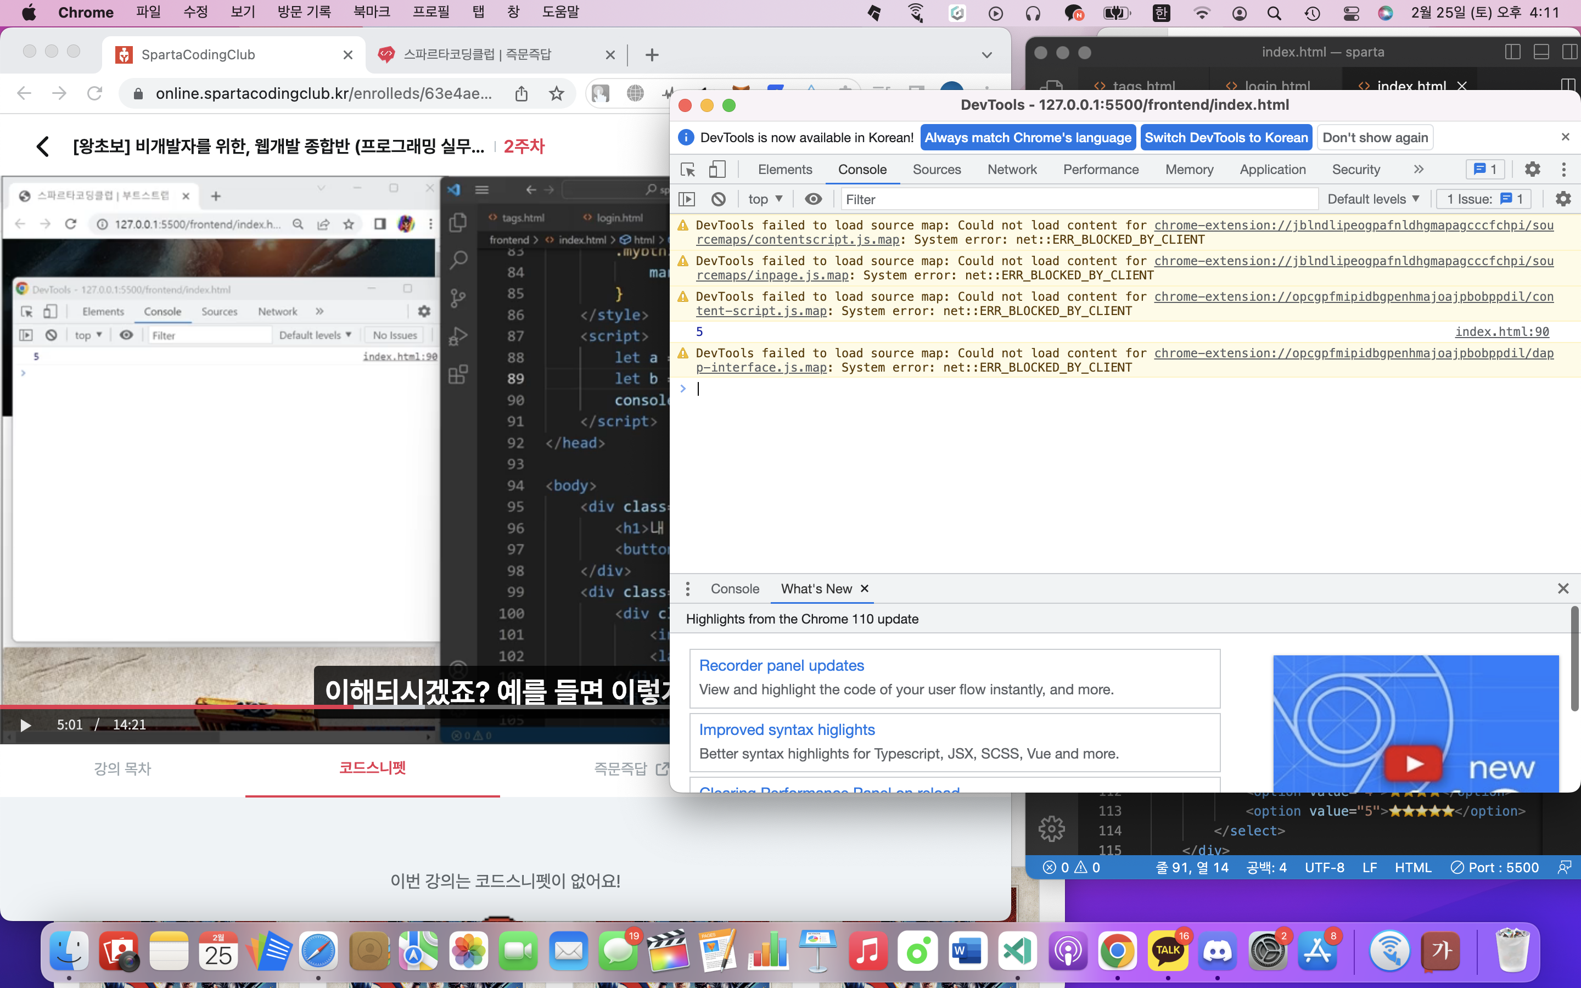1581x988 pixels.
Task: Select the Console drawer tab
Action: click(x=735, y=589)
